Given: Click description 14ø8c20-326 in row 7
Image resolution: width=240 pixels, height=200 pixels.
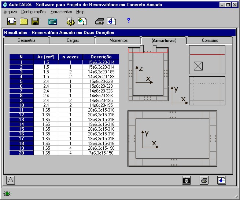Looking at the screenshot, I should (101, 91).
